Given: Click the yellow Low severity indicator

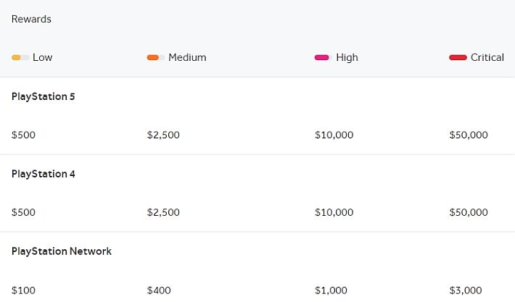Looking at the screenshot, I should (20, 58).
